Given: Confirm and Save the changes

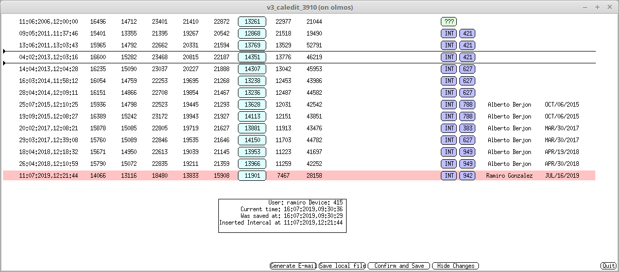Looking at the screenshot, I should pyautogui.click(x=399, y=266).
